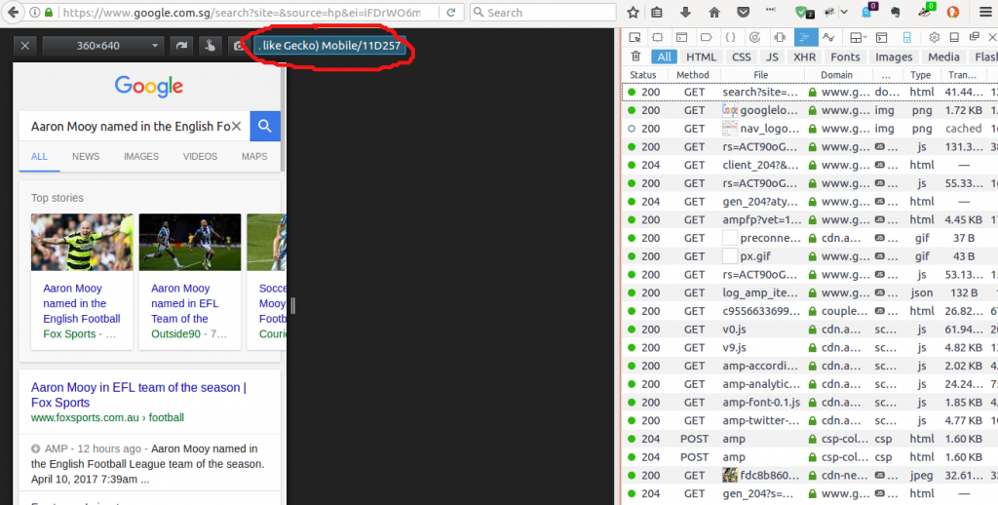Open the Network panel in devtools

(804, 38)
